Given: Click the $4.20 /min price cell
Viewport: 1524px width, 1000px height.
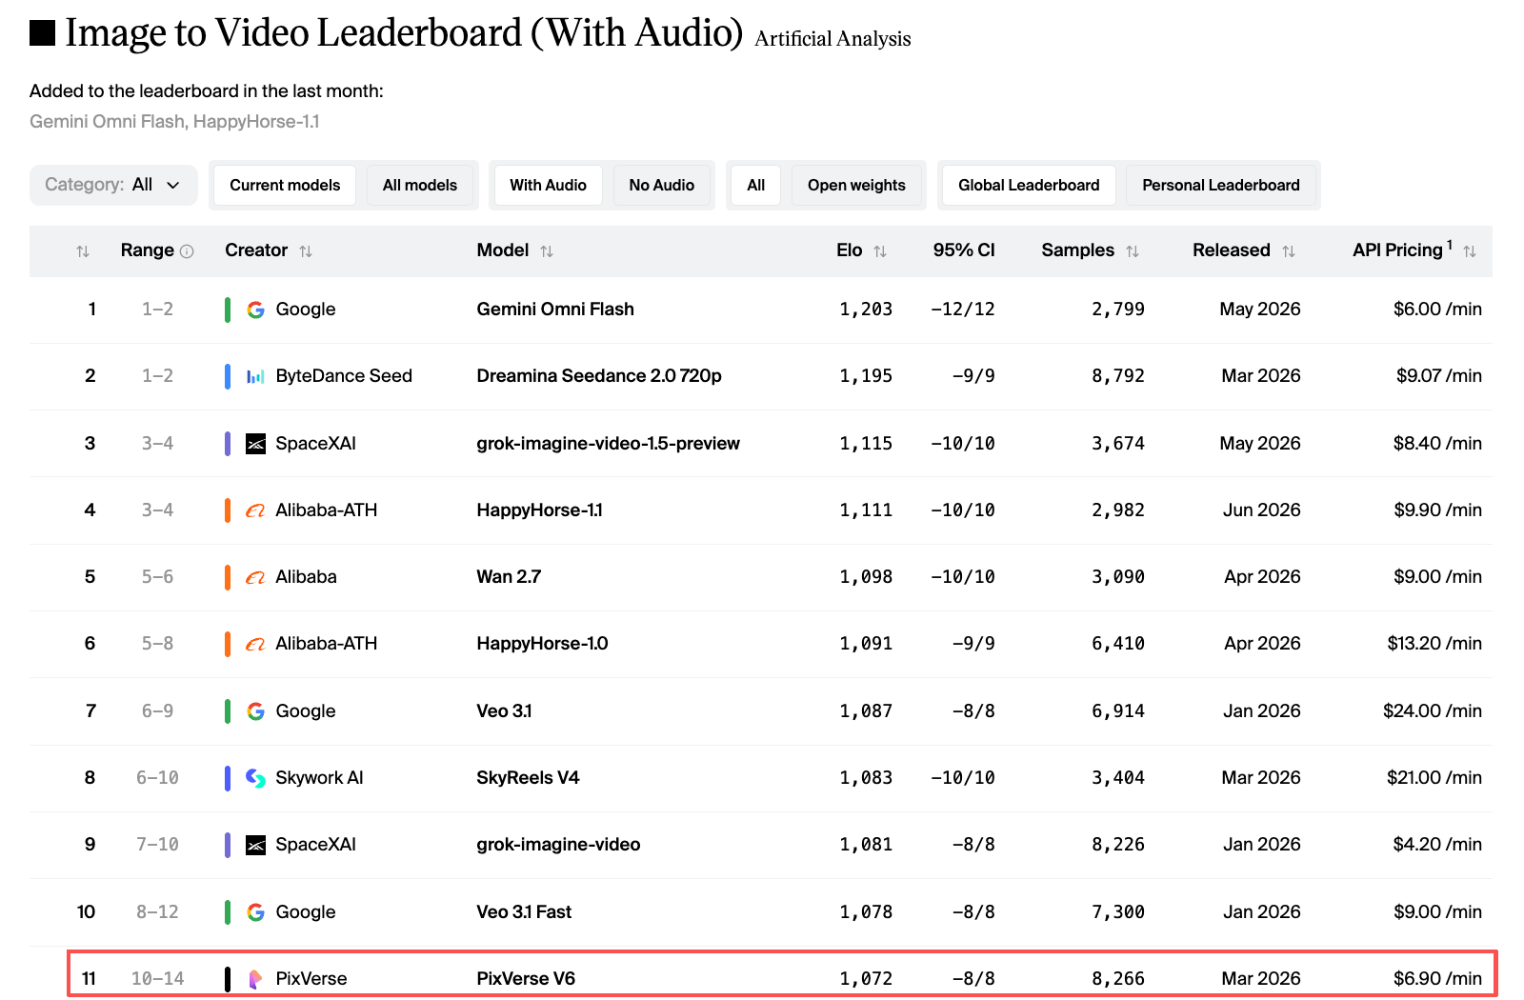Looking at the screenshot, I should click(x=1437, y=845).
